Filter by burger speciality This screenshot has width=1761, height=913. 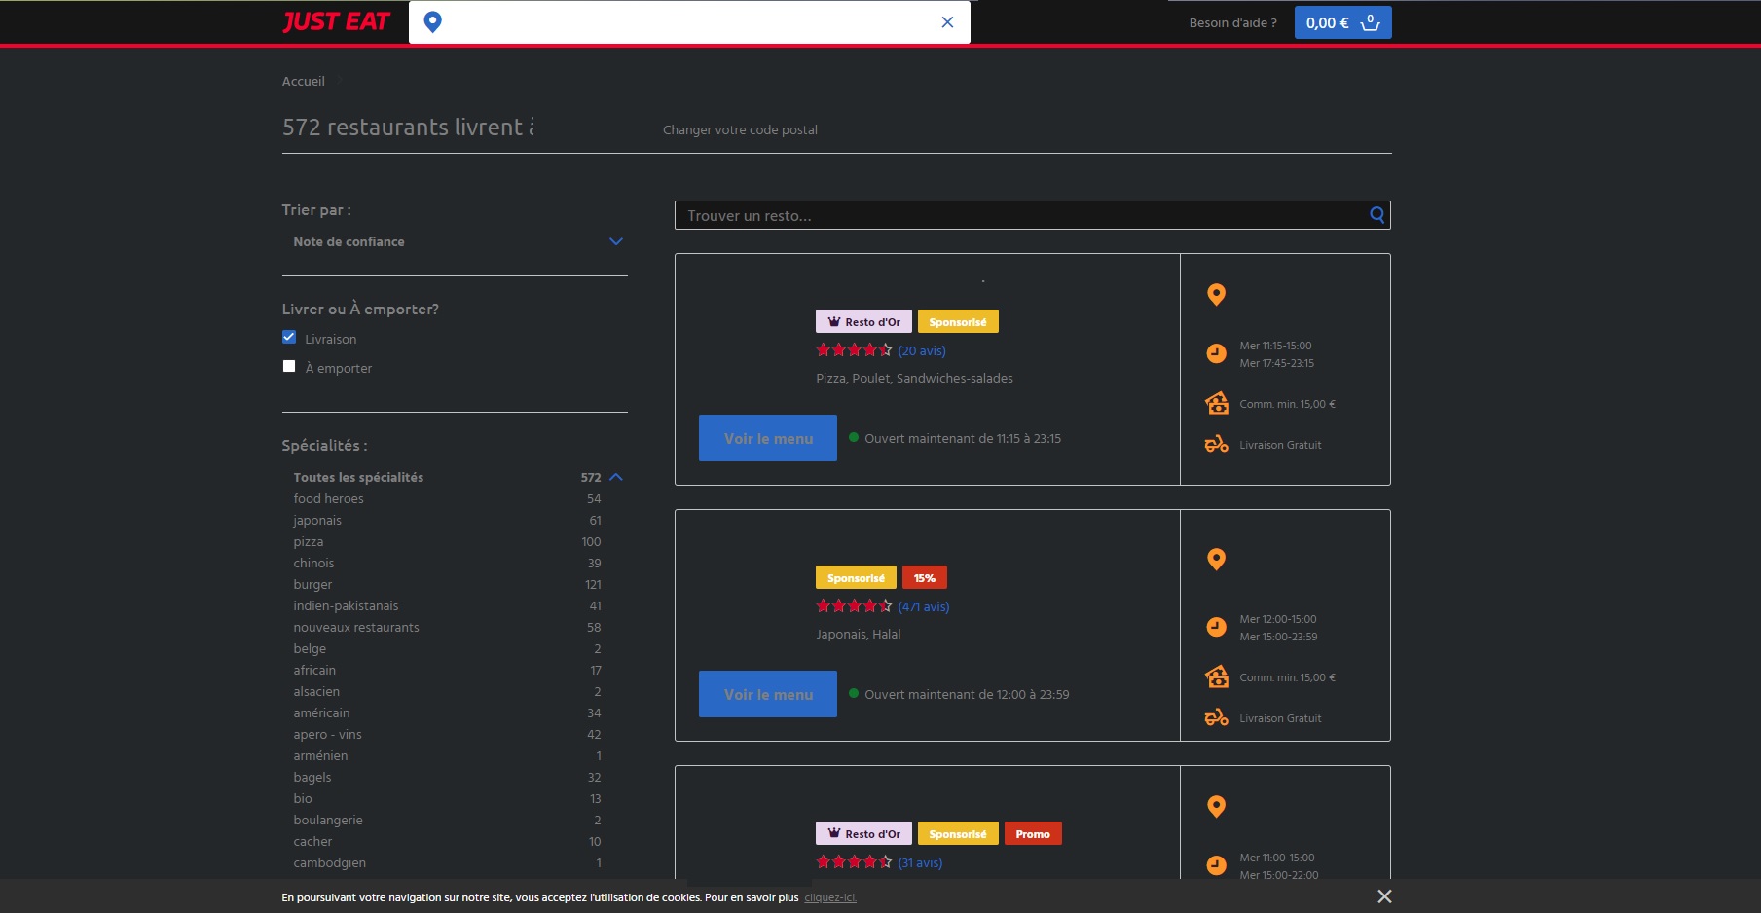point(312,584)
